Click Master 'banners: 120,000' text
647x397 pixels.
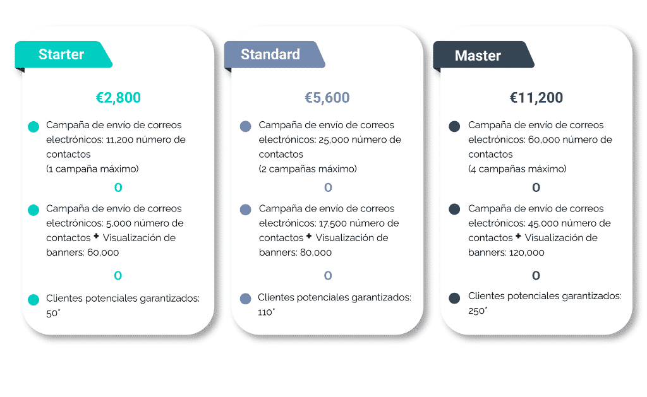coord(506,252)
